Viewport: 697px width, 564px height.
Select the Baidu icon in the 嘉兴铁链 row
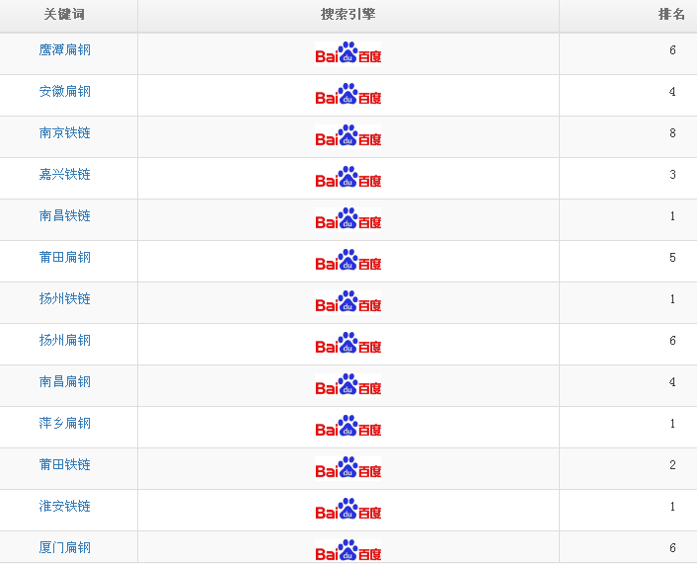pyautogui.click(x=348, y=178)
